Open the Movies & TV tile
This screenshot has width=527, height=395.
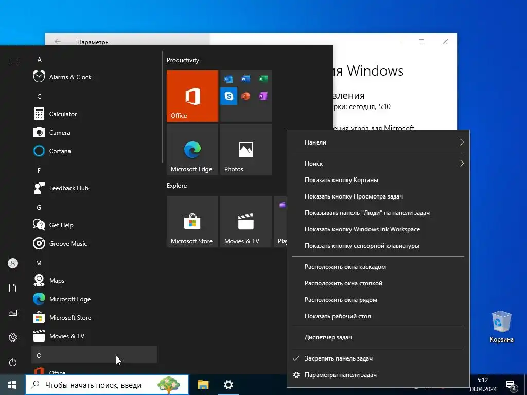pos(245,222)
